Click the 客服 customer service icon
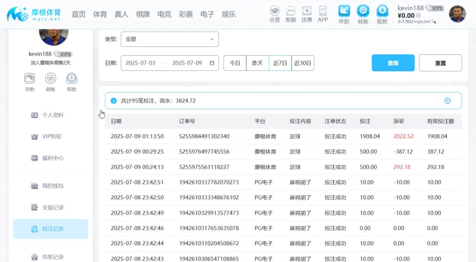Screen dimensions: 476x262 (x=290, y=13)
